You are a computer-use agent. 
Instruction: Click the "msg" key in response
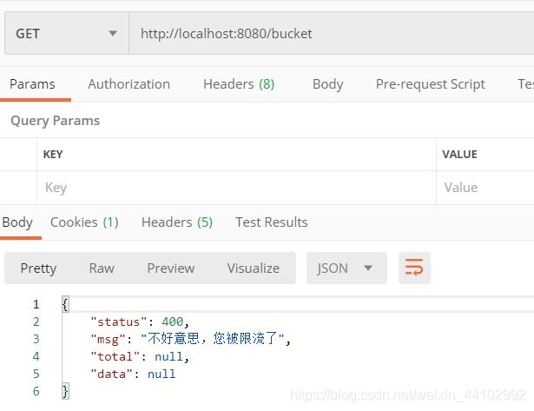[108, 340]
